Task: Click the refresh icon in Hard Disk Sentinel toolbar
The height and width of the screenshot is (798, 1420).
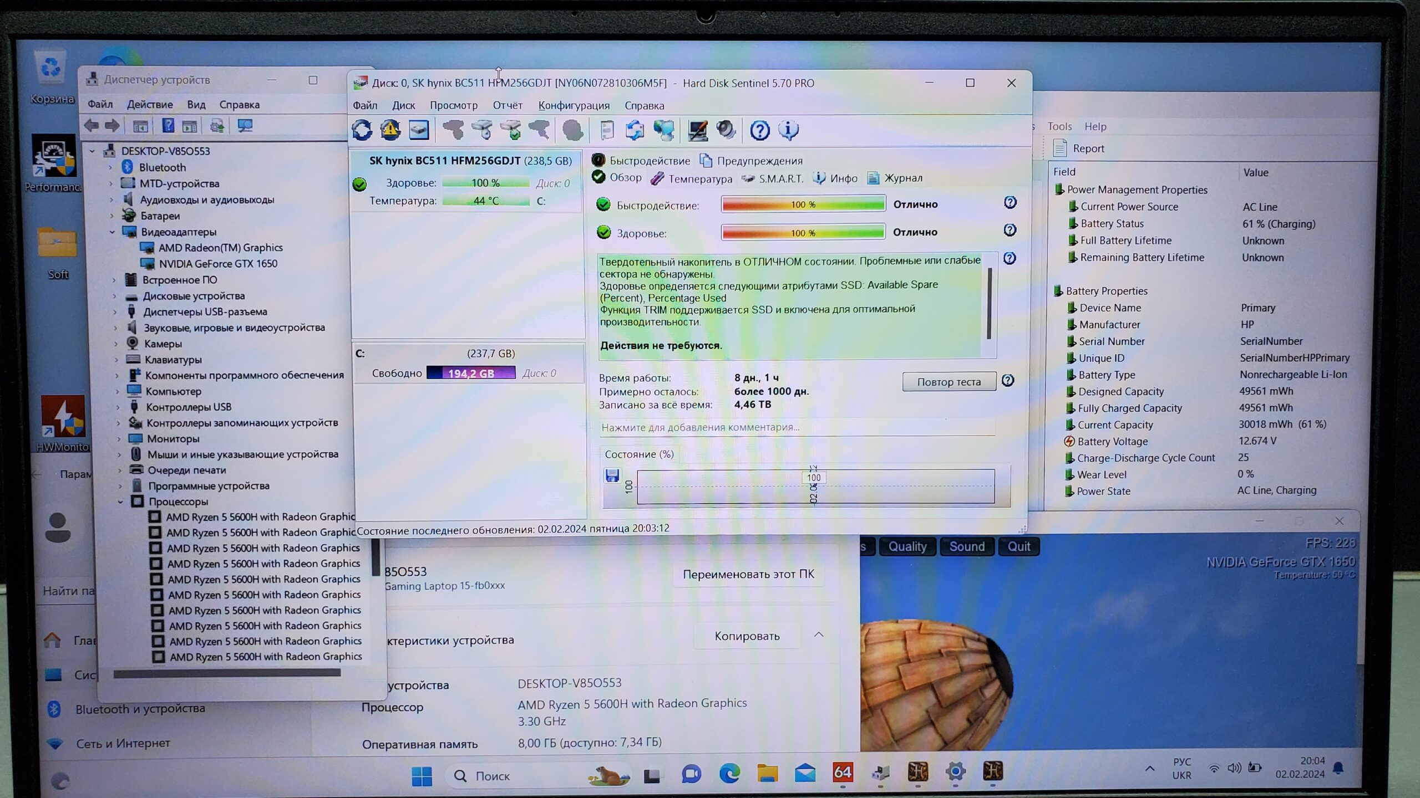Action: pyautogui.click(x=362, y=130)
